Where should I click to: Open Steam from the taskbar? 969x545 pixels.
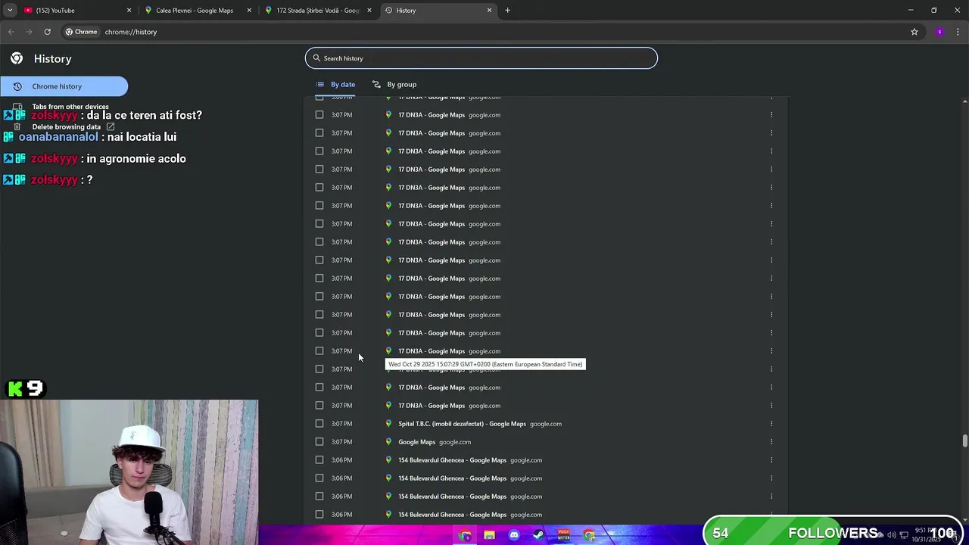coord(538,536)
